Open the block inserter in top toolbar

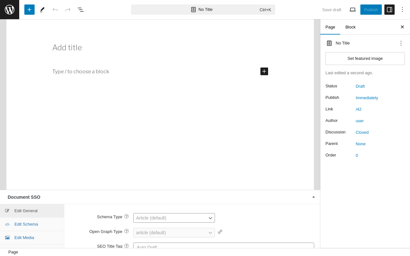(x=29, y=10)
